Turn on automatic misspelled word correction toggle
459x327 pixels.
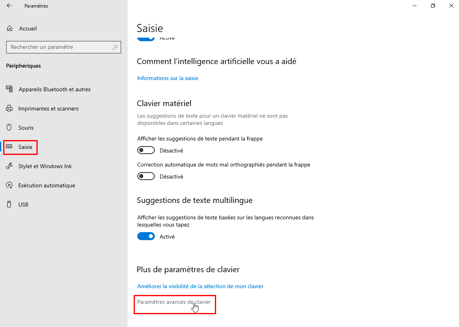(x=146, y=176)
